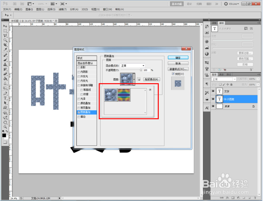Select the Pen tool
The height and width of the screenshot is (201, 263).
[x=5, y=93]
